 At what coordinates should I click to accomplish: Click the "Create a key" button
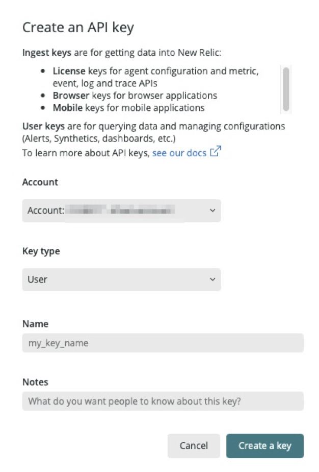pyautogui.click(x=264, y=445)
